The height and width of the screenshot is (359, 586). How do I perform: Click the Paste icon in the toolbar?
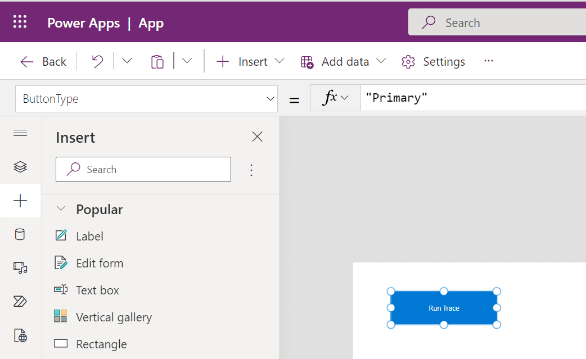[x=157, y=61]
